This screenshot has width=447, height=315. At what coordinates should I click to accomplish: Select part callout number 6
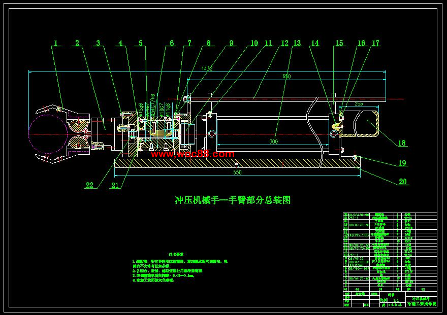[172, 43]
